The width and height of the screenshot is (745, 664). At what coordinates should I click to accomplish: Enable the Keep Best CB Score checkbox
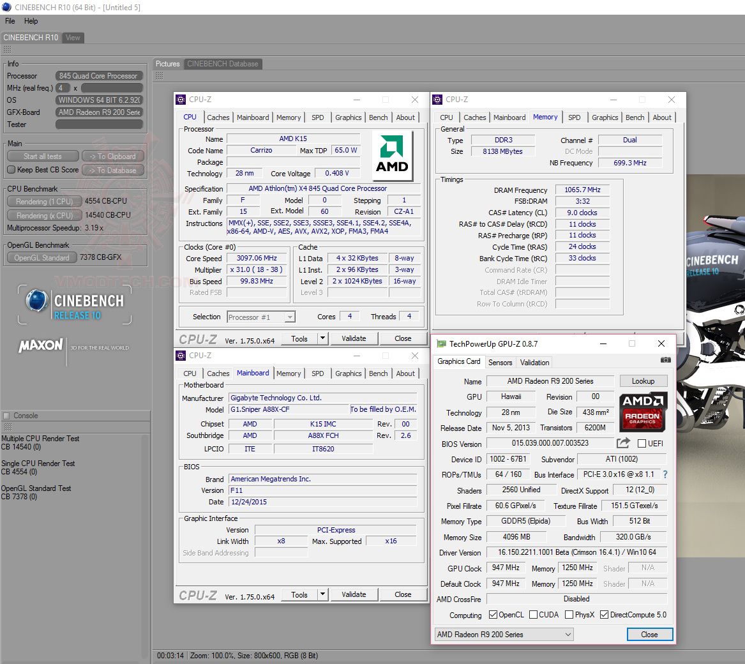pos(11,170)
